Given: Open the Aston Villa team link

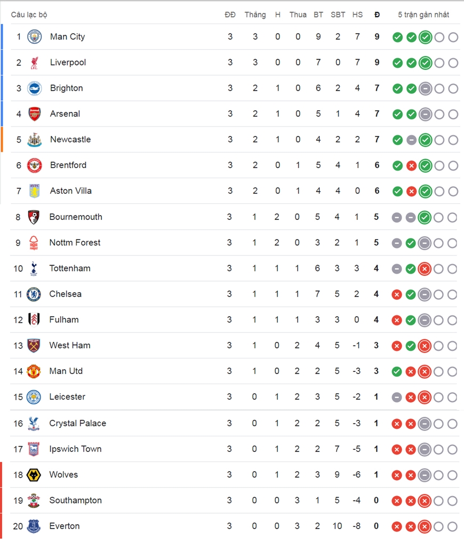Looking at the screenshot, I should pos(71,191).
